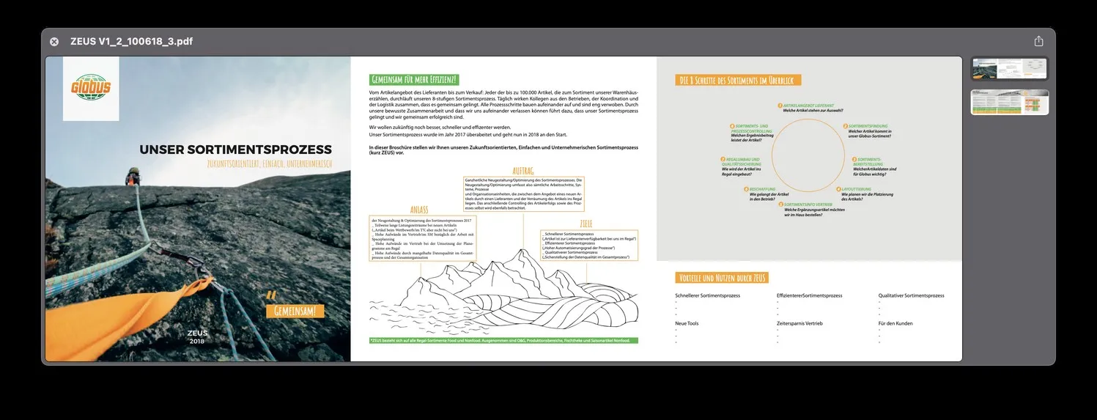Open the Share menu in the preview window
This screenshot has height=420, width=1097.
click(x=1038, y=42)
